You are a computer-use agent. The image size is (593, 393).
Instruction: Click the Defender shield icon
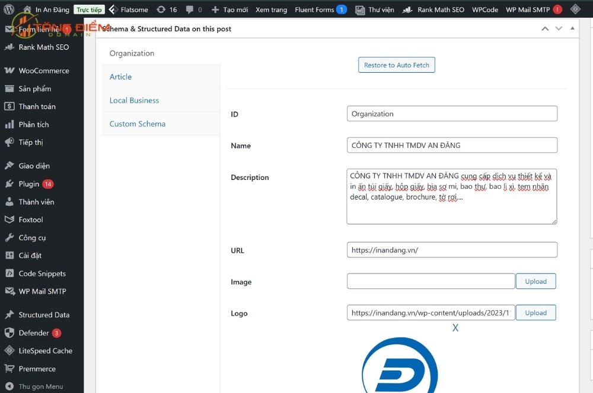point(9,333)
